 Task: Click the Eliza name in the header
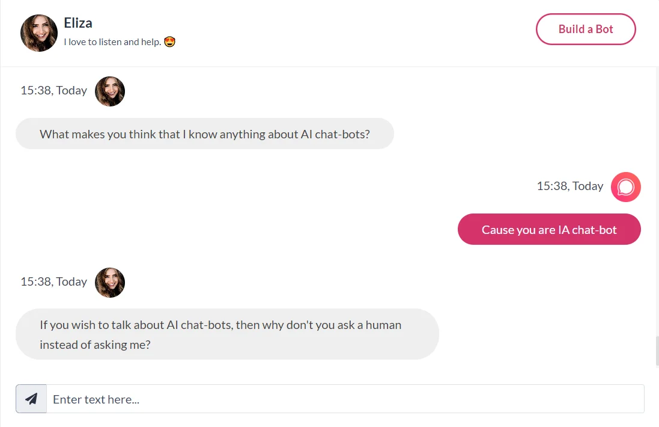tap(78, 23)
